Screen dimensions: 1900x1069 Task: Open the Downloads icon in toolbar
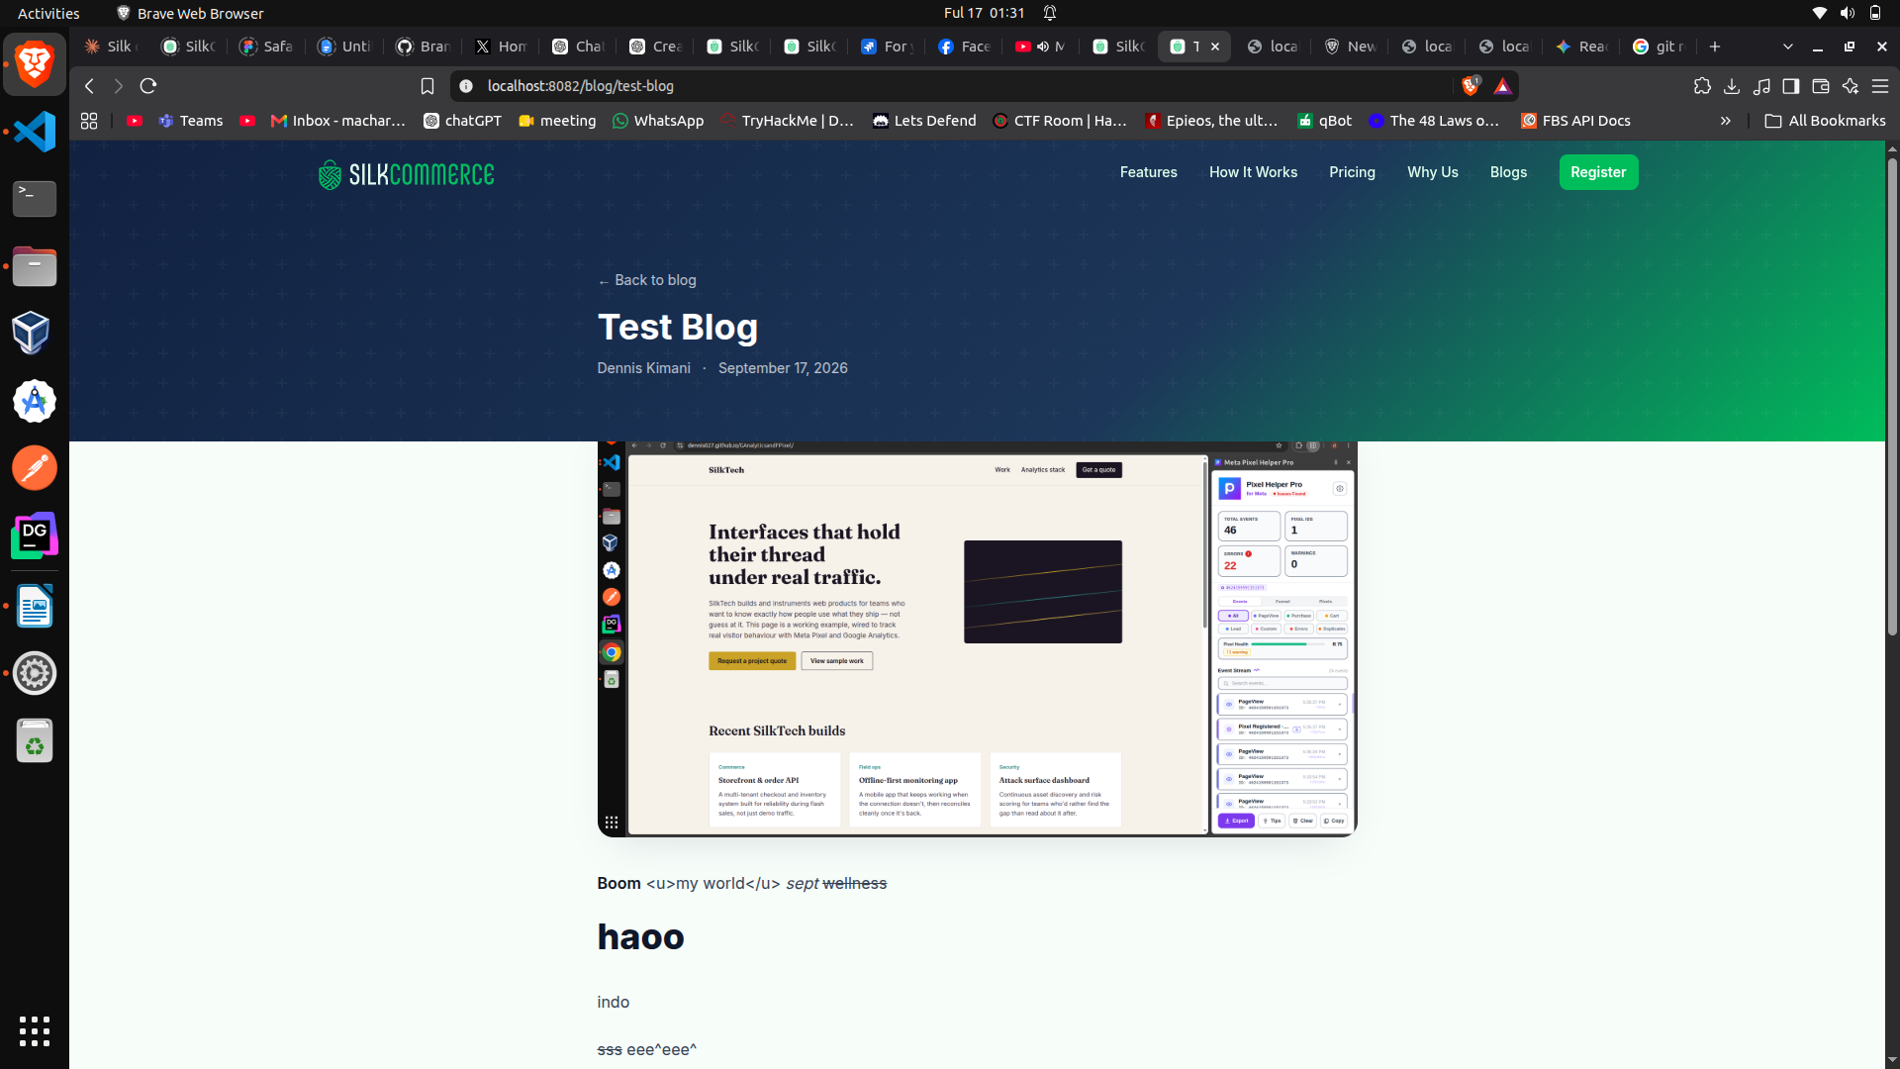[1732, 86]
